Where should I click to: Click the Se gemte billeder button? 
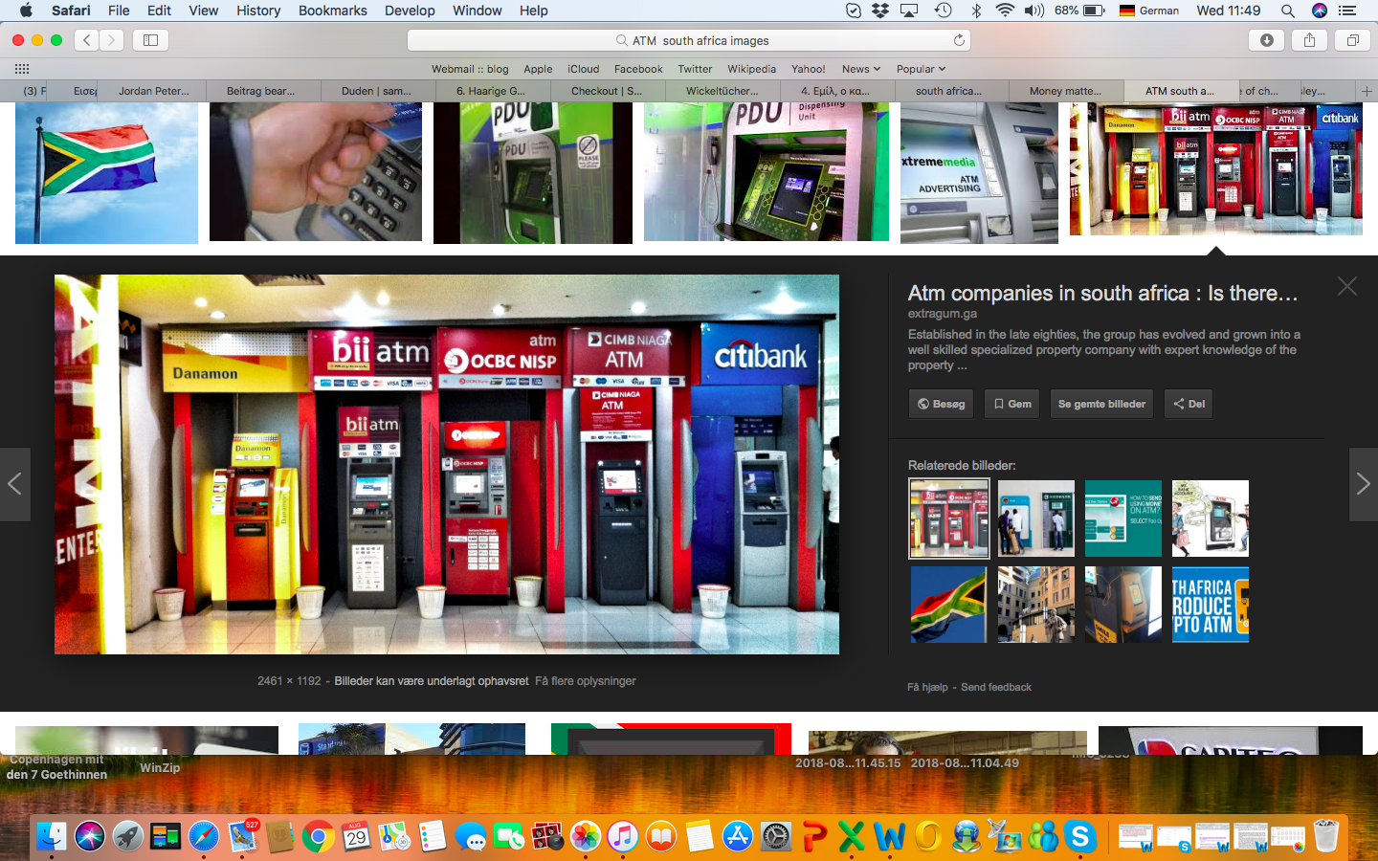pos(1101,404)
